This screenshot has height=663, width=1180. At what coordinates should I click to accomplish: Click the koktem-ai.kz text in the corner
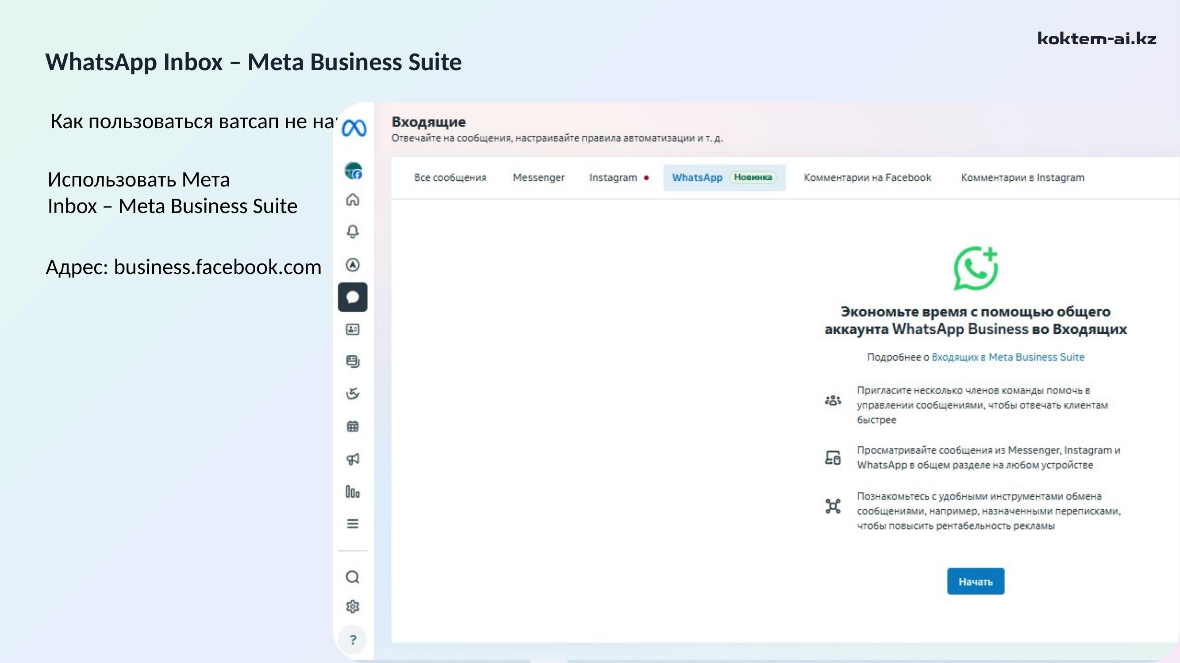(1097, 38)
